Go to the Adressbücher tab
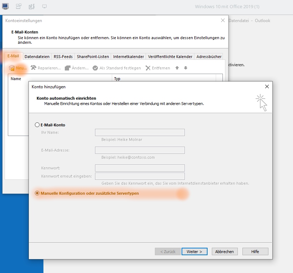The image size is (293, 273). (x=209, y=57)
